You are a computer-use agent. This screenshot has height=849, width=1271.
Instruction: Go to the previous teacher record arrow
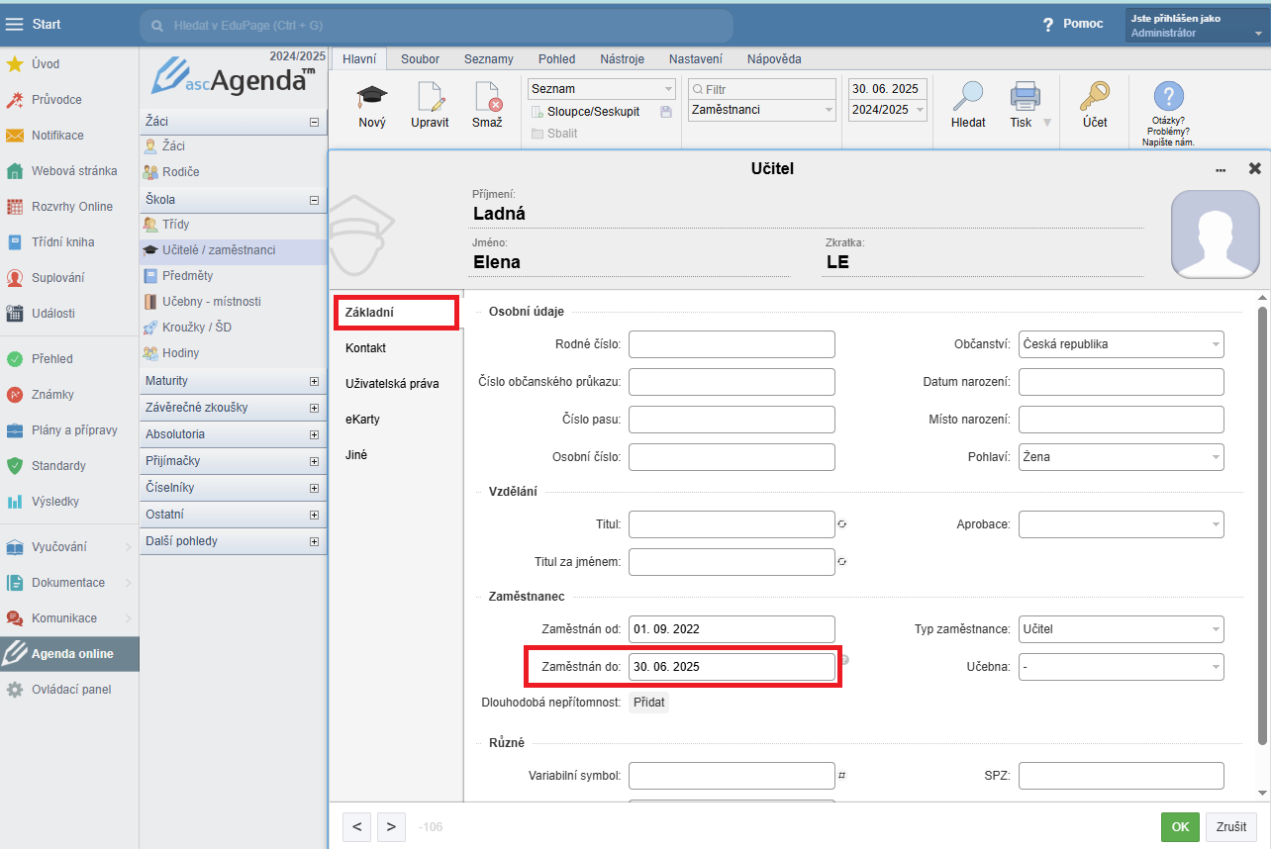tap(356, 826)
